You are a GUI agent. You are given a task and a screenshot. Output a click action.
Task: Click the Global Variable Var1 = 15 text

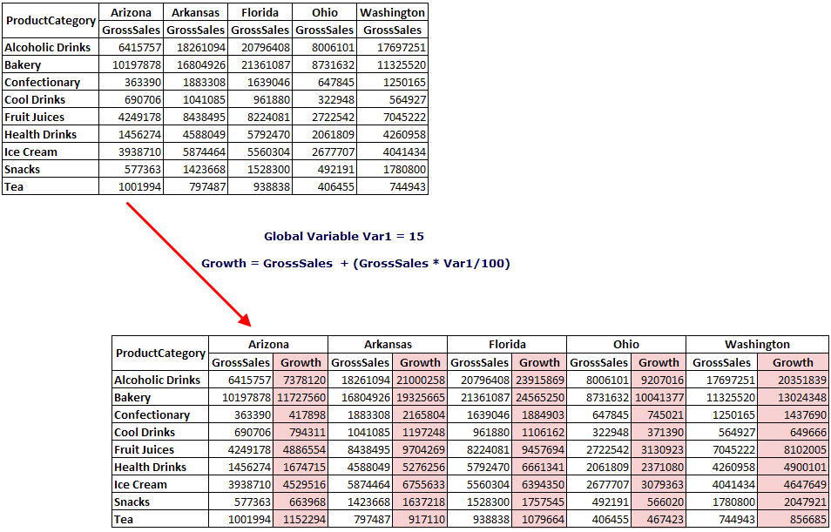click(x=344, y=236)
